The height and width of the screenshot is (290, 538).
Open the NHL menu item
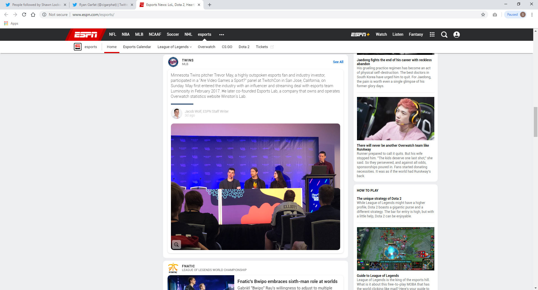point(188,34)
